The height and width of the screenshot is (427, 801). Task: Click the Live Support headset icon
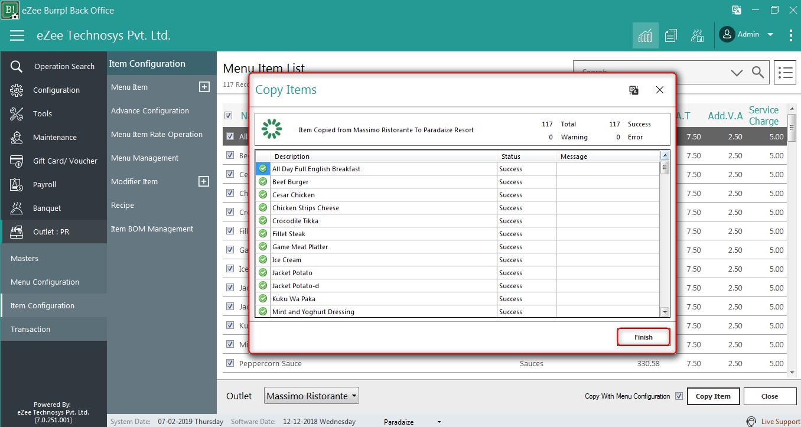751,422
